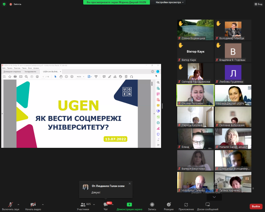
Task: Click Acrobat print icon
Action: [15, 77]
